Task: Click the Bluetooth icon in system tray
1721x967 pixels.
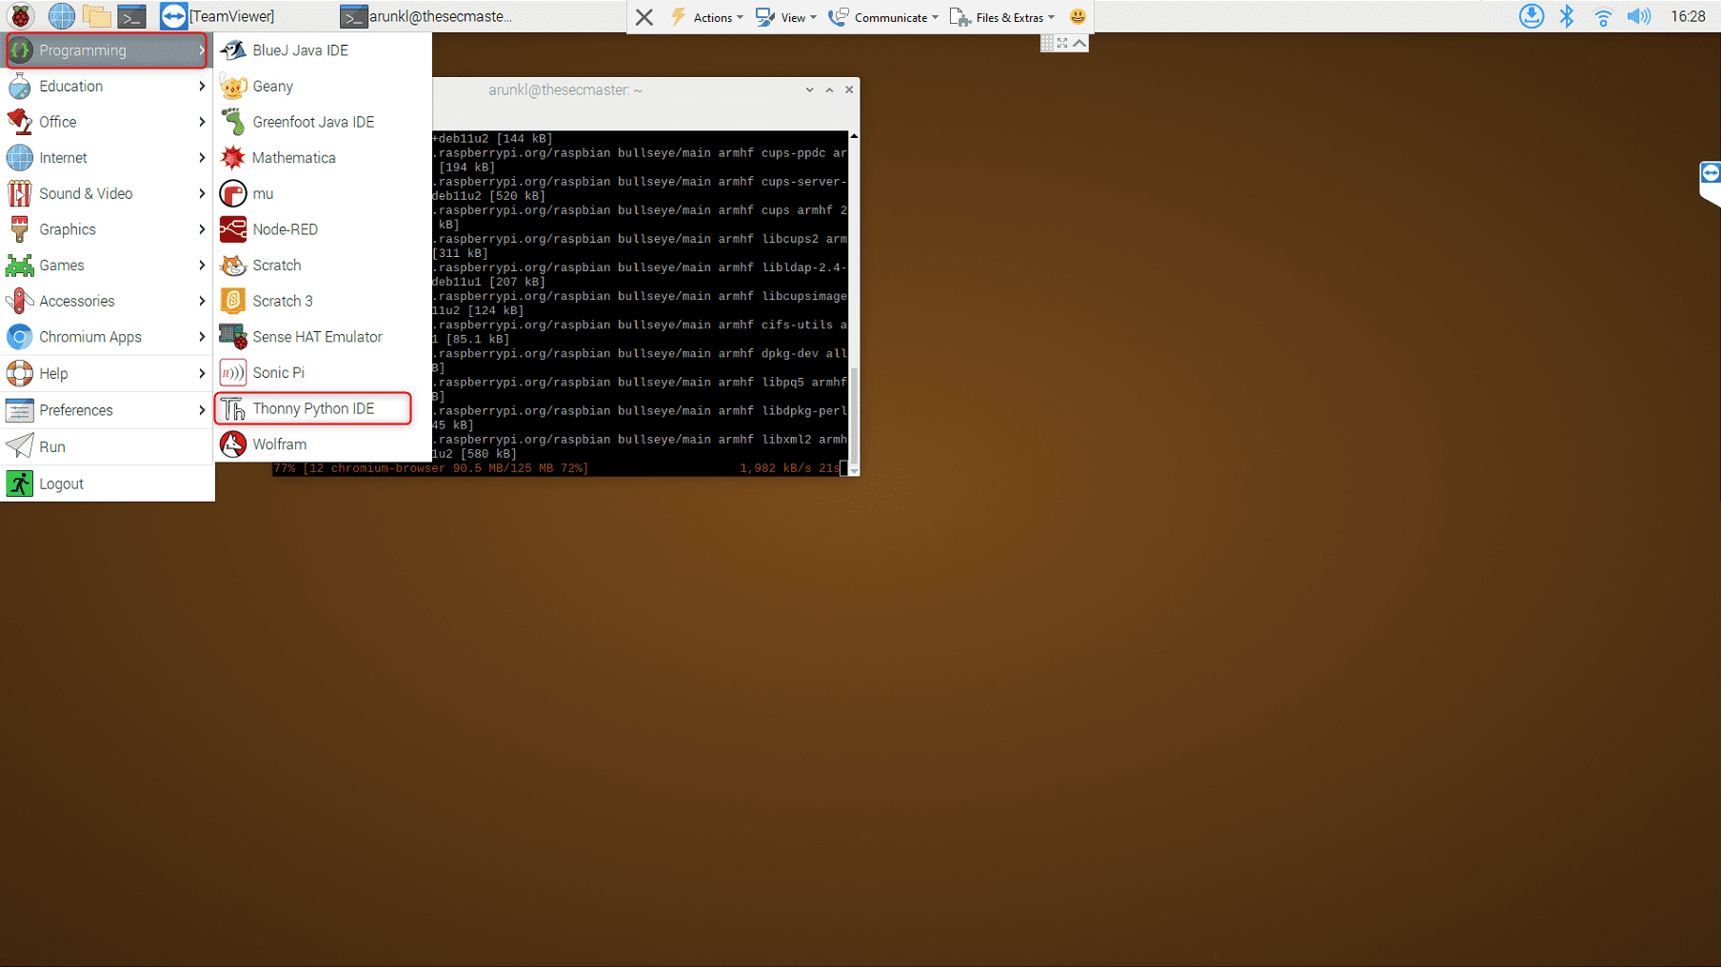Action: [1567, 16]
